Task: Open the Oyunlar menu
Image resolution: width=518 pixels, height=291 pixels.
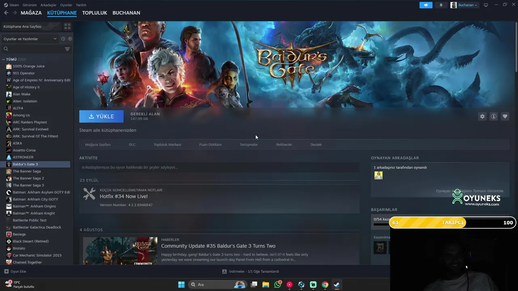Action: (x=66, y=5)
